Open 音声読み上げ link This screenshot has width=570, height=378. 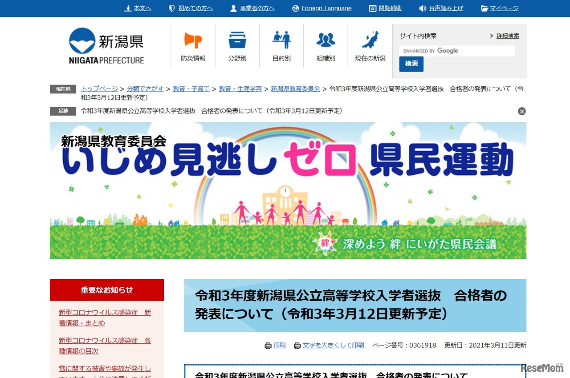446,8
